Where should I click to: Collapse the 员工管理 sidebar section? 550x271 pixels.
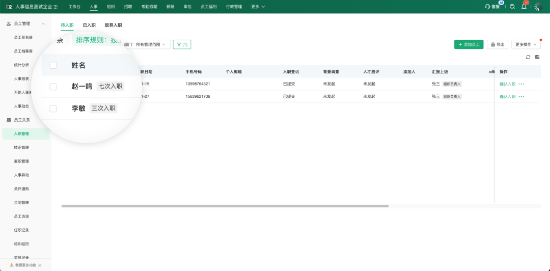(43, 24)
